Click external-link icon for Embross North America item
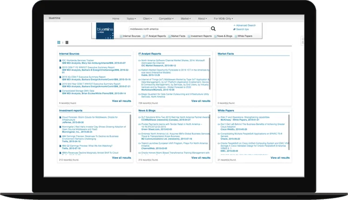 point(140,134)
